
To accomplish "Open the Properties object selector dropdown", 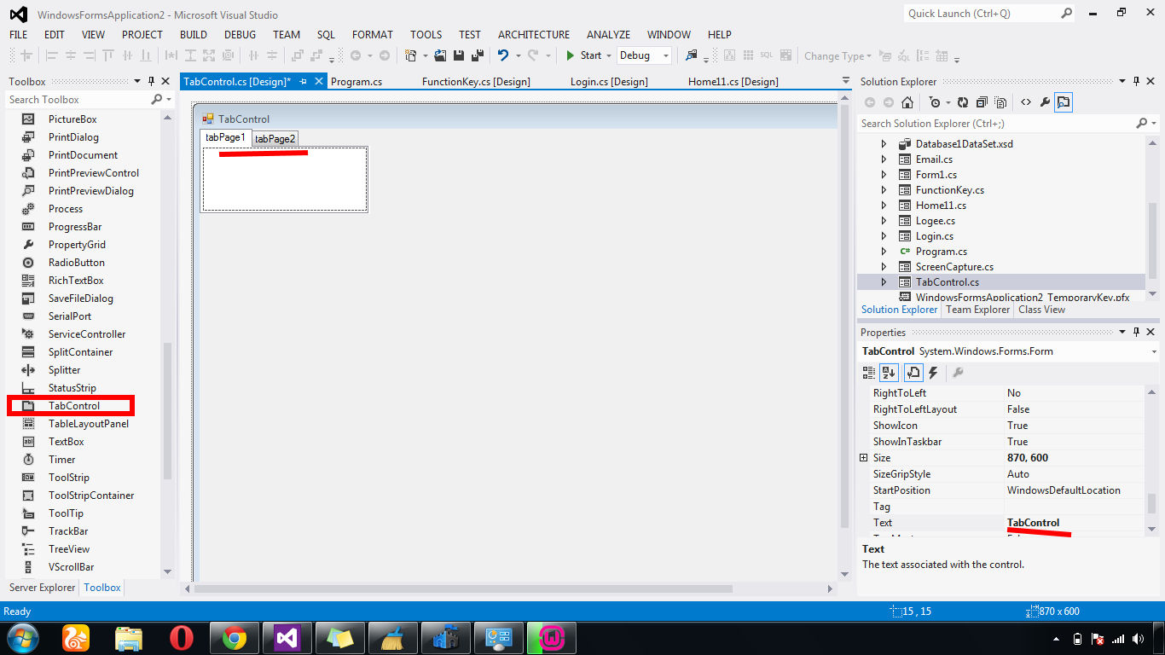I will coord(1153,351).
